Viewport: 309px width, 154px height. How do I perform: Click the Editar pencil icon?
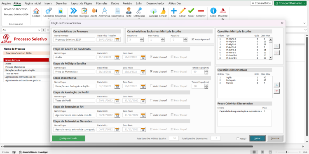(183, 11)
